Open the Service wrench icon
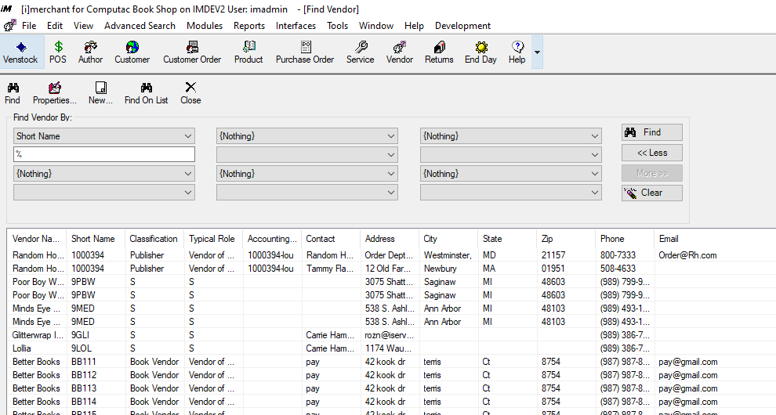776x415 pixels. (x=361, y=52)
